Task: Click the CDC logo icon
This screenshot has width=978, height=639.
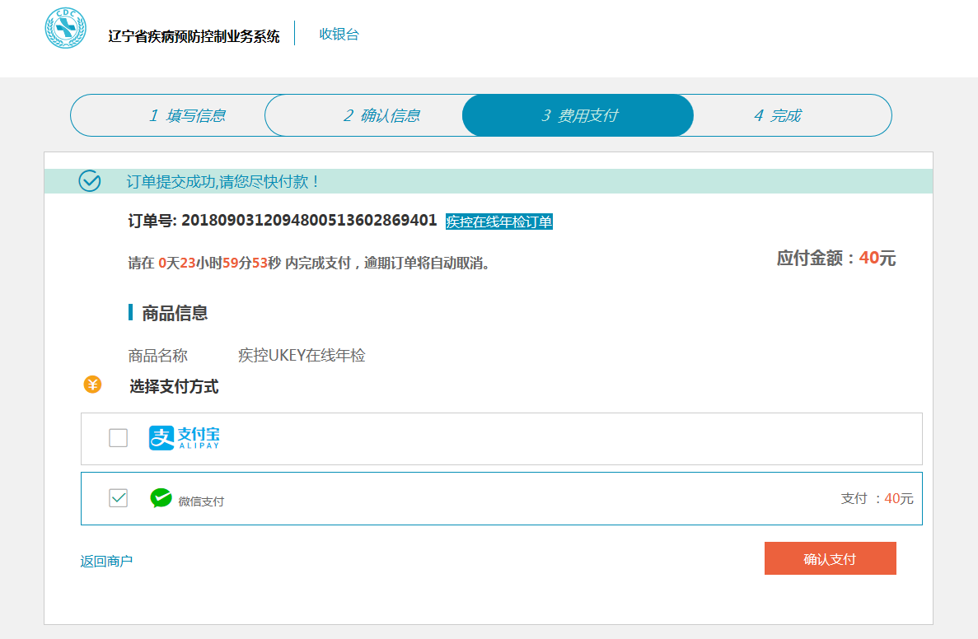Action: tap(65, 27)
